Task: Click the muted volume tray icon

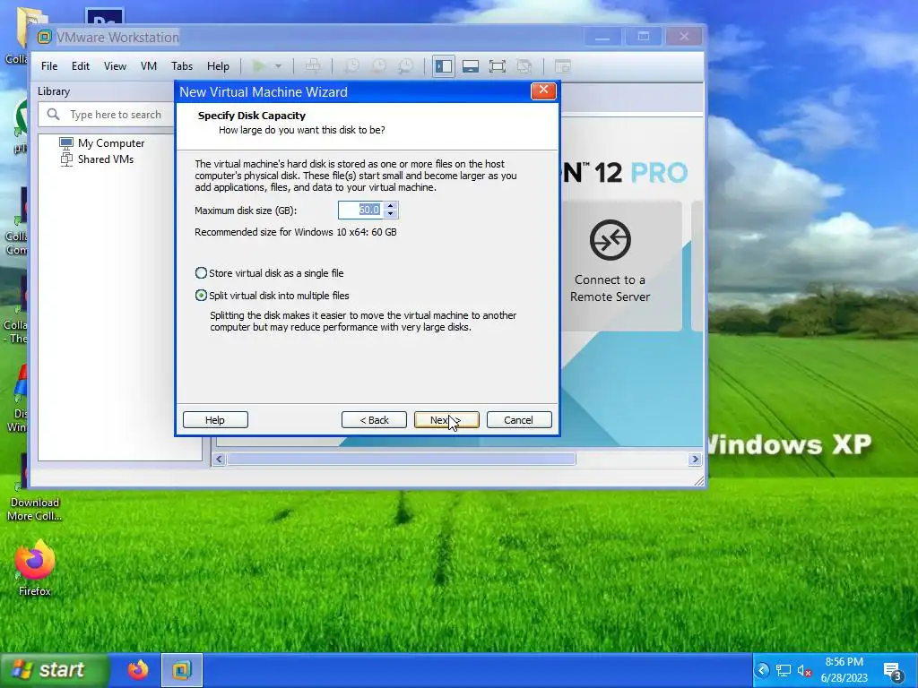Action: (x=804, y=670)
